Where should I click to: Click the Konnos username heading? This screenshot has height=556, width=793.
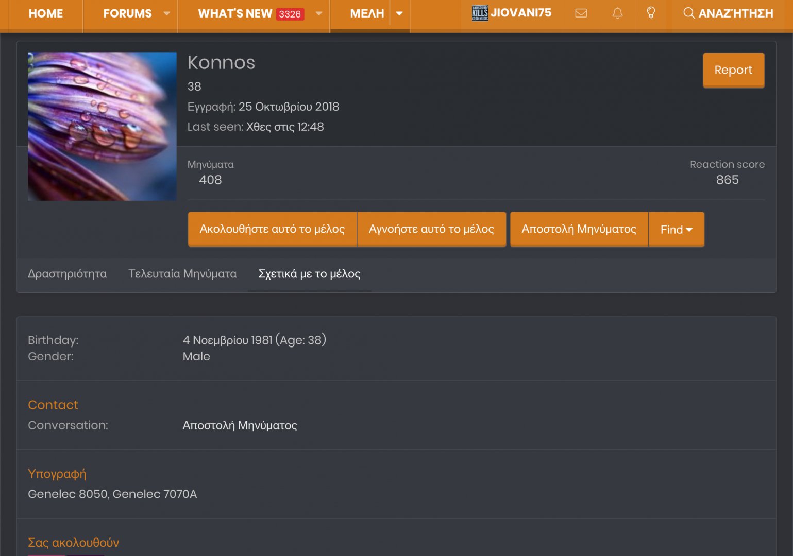[221, 63]
